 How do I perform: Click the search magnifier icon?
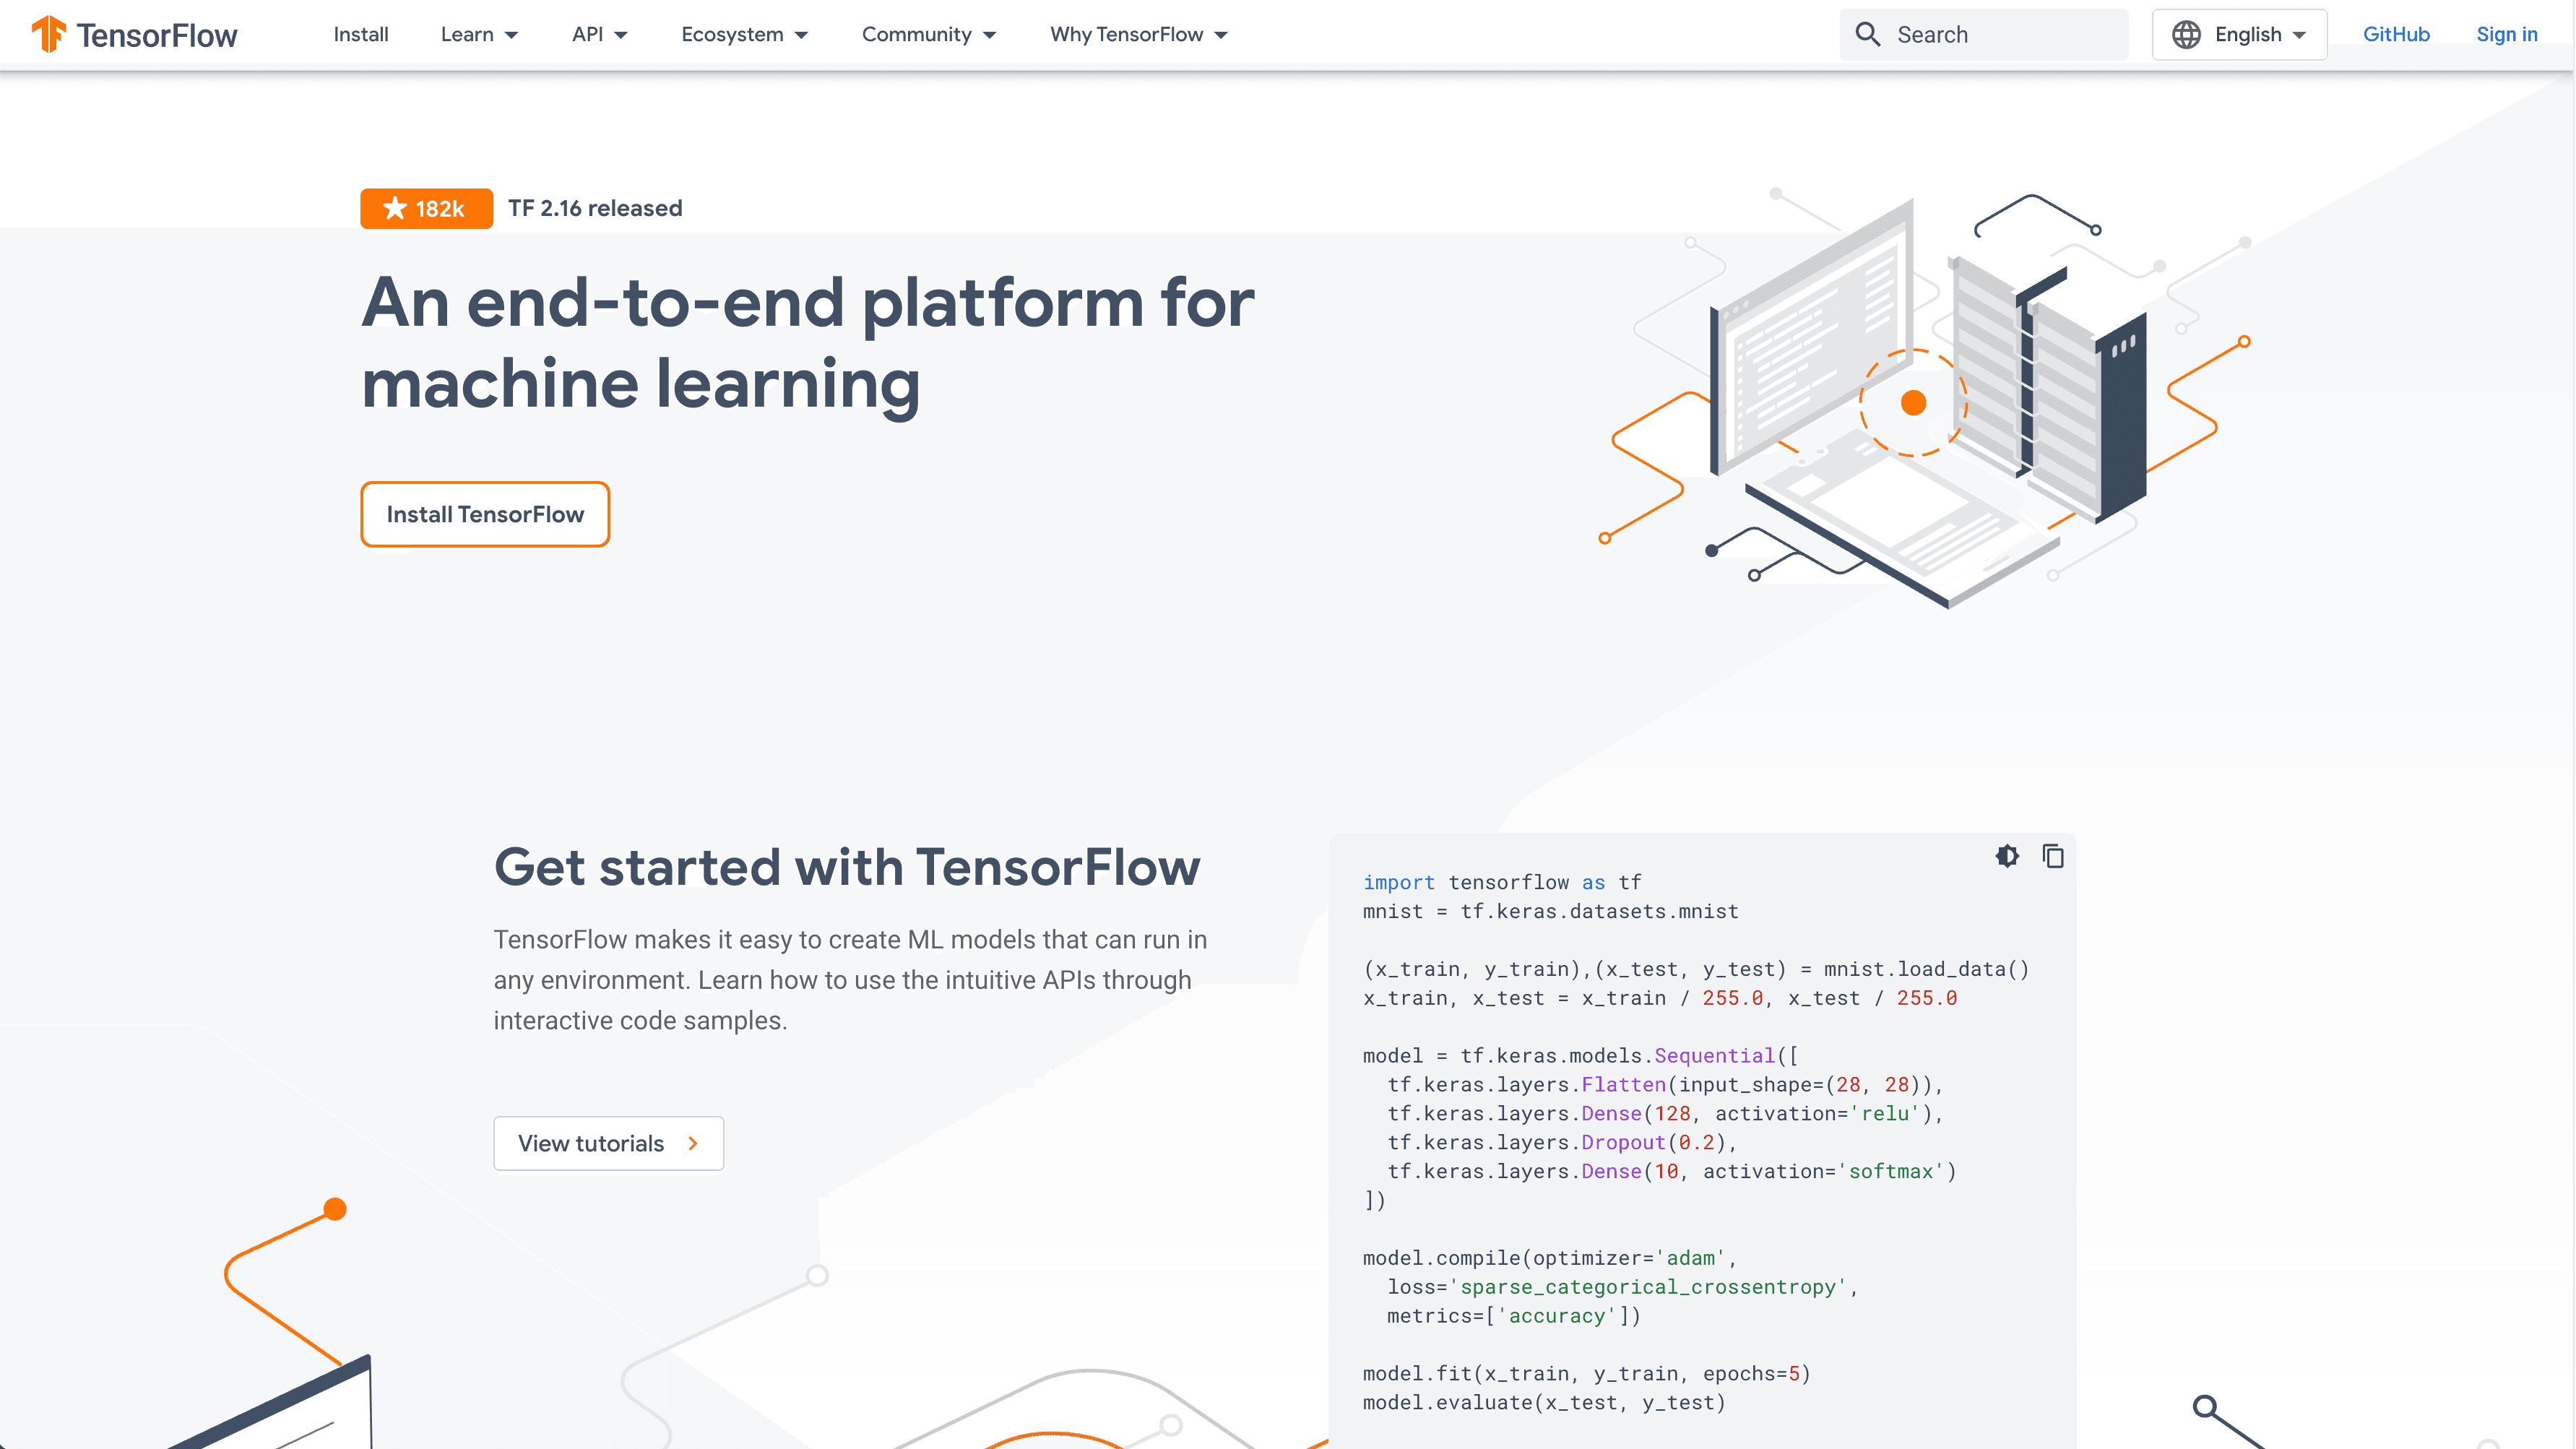point(1867,34)
